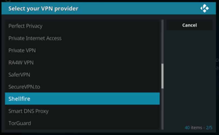This screenshot has height=135, width=219.
Task: Click the Select your VPN provider title
Action: click(x=43, y=9)
